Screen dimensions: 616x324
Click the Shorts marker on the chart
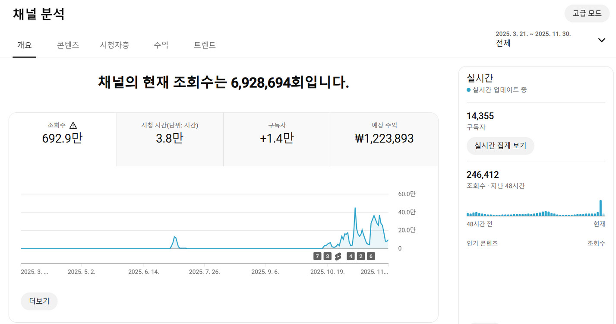[x=338, y=256]
